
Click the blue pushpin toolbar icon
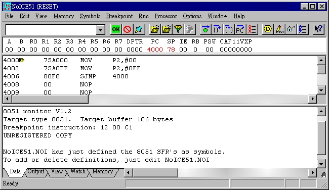click(139, 29)
